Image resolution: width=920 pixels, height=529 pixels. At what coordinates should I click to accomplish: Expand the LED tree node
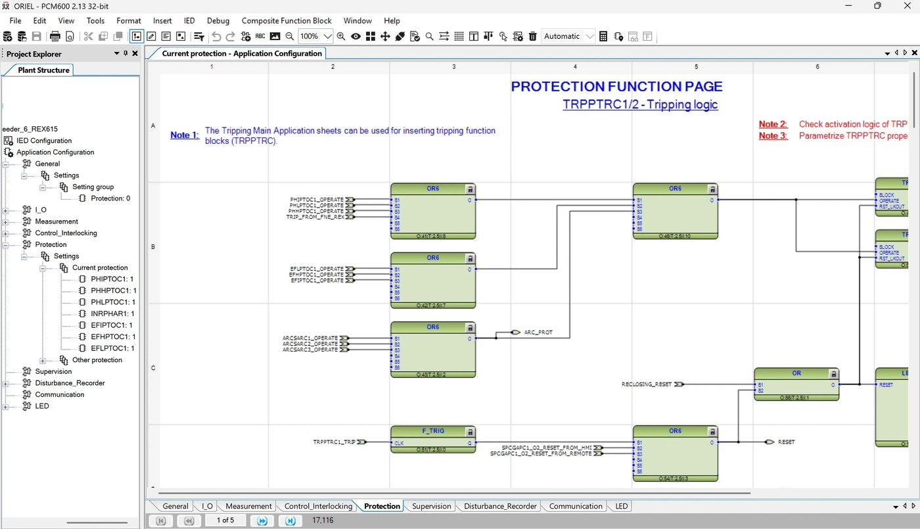tap(5, 406)
